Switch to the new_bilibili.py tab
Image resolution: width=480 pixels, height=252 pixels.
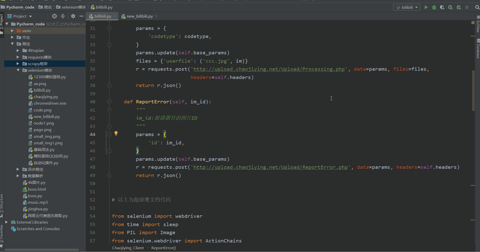[140, 16]
